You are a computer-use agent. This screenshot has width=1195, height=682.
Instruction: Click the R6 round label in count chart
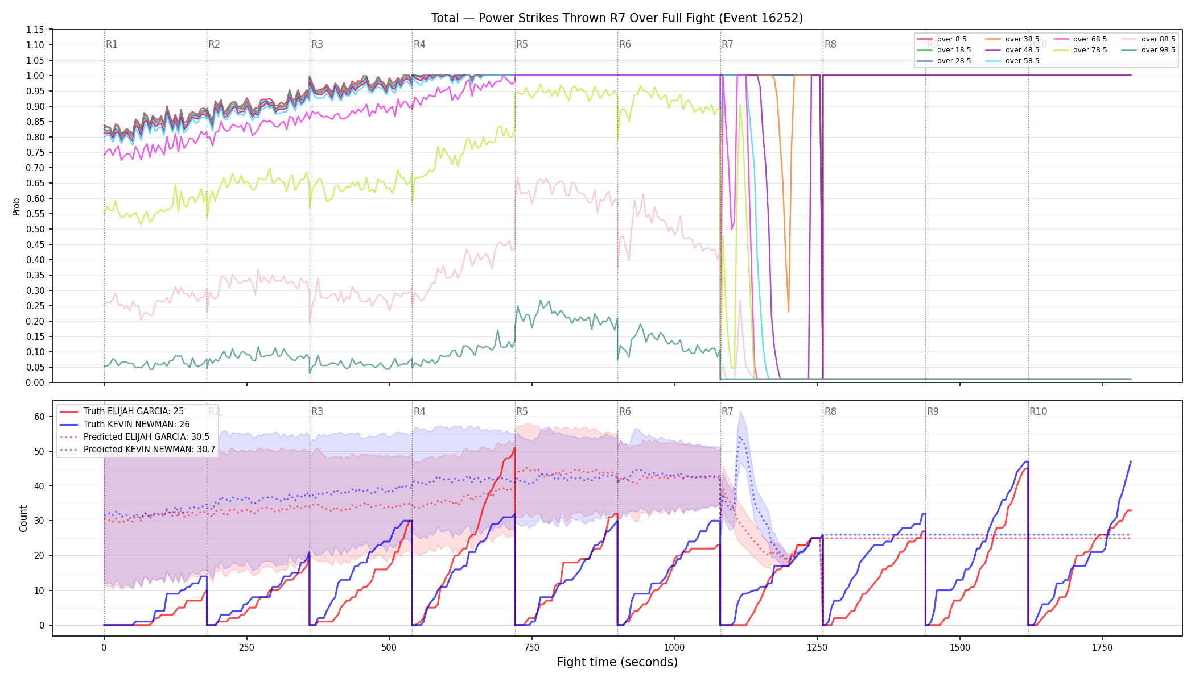[x=625, y=411]
